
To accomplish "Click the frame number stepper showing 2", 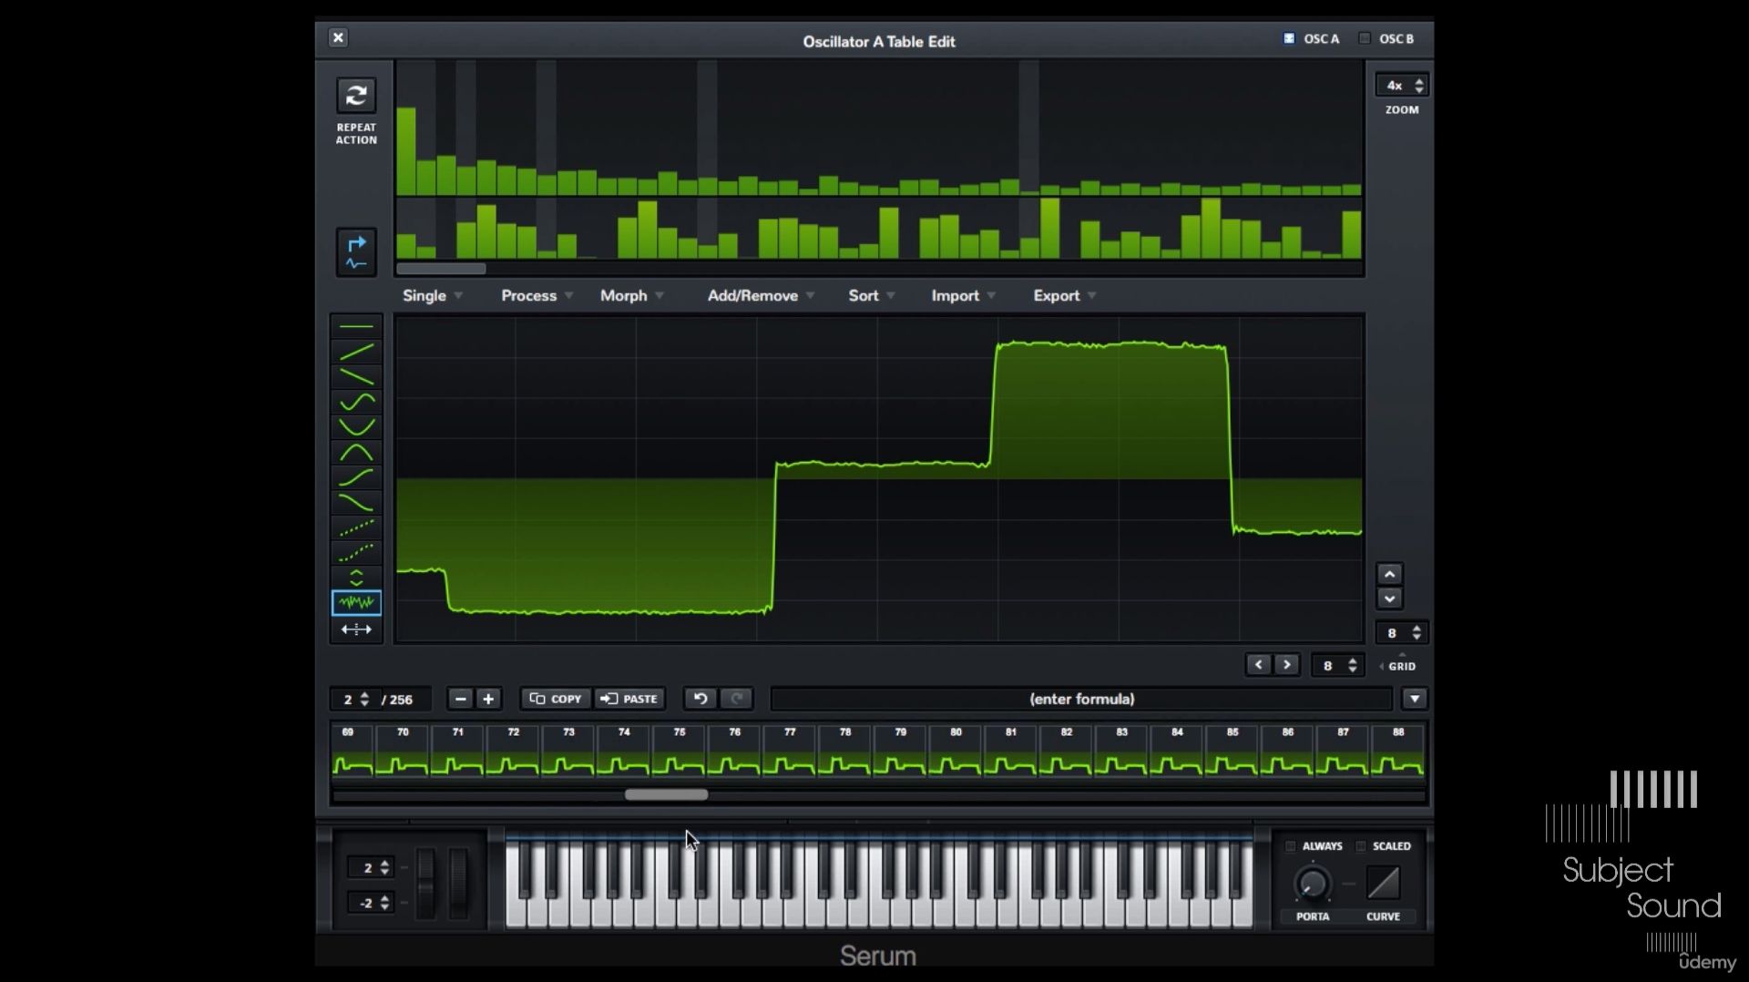I will coord(353,699).
